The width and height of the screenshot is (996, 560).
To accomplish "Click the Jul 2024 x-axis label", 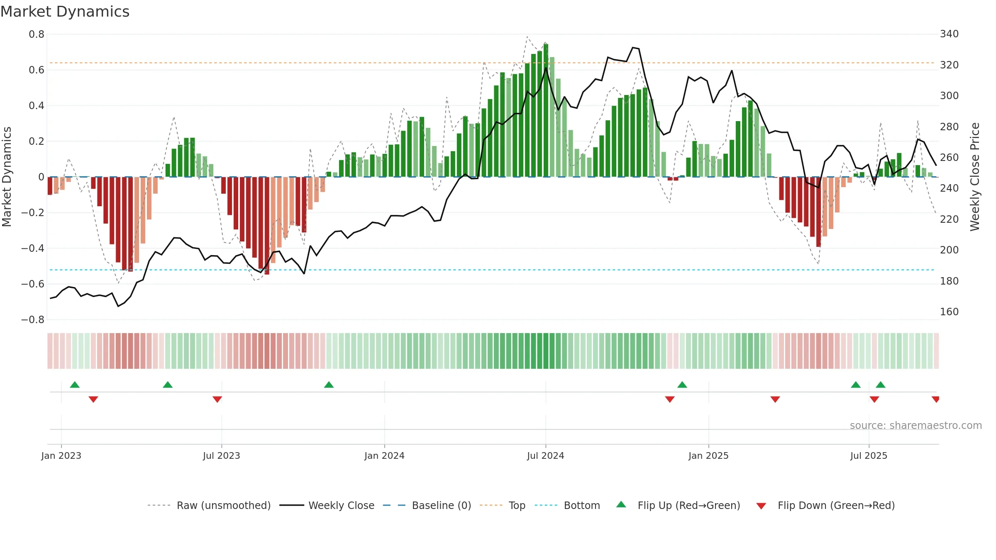I will [x=546, y=455].
